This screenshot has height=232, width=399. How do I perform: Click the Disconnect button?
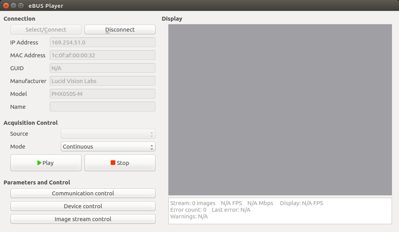tap(120, 29)
